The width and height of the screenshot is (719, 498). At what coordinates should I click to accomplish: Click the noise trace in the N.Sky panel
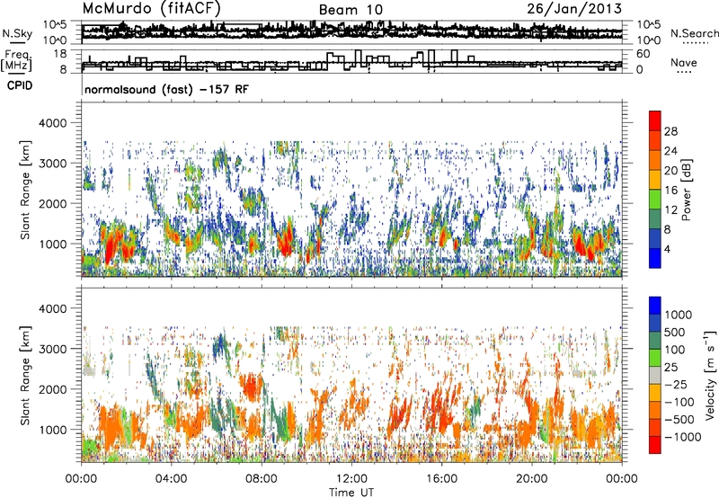tap(351, 31)
